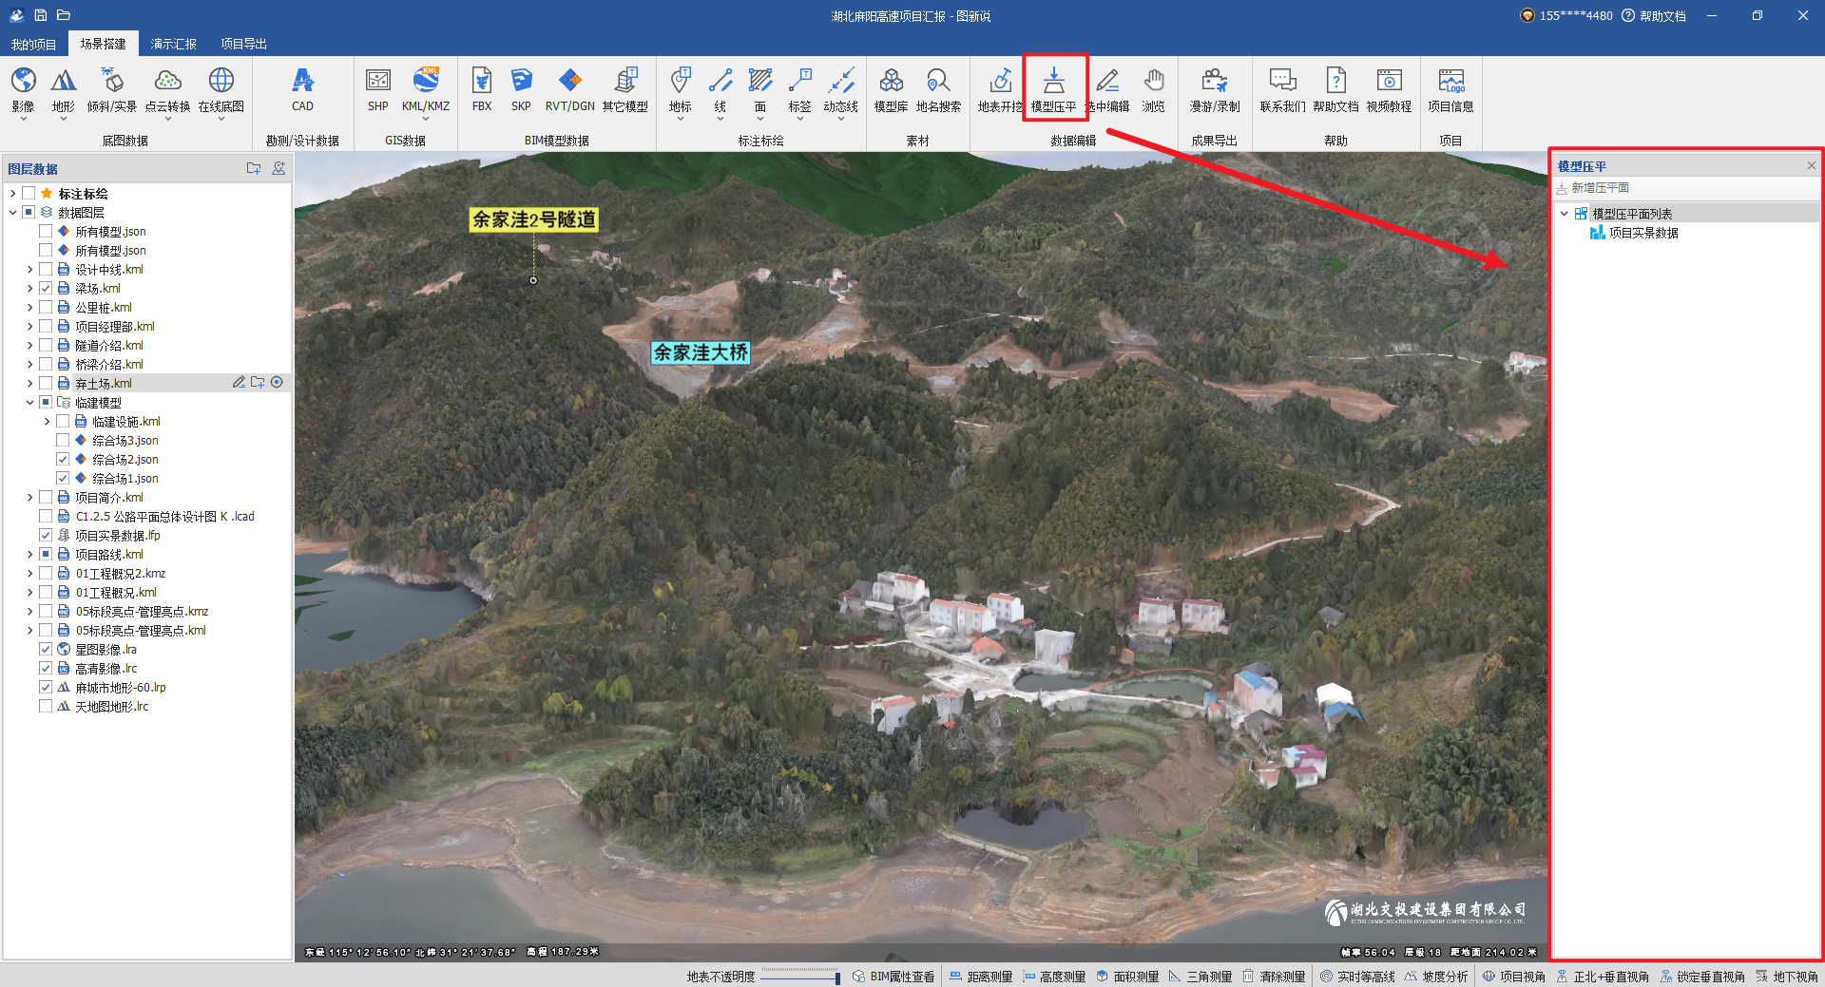The width and height of the screenshot is (1825, 987).
Task: Uncheck the 梁场.kml layer checkbox
Action: tap(46, 288)
